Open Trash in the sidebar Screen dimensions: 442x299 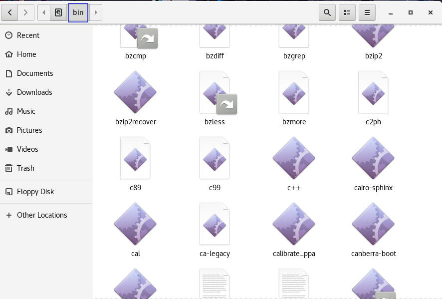(x=46, y=168)
